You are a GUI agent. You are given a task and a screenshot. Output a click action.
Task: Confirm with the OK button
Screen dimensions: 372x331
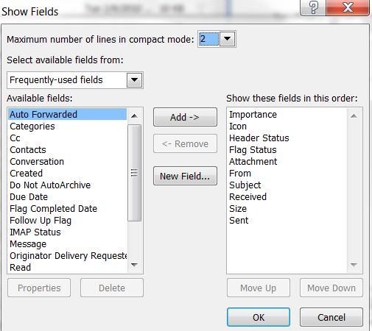[x=259, y=317]
